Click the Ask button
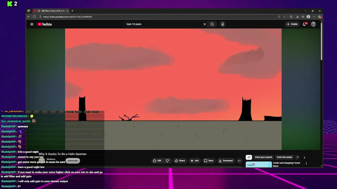 coord(195,161)
